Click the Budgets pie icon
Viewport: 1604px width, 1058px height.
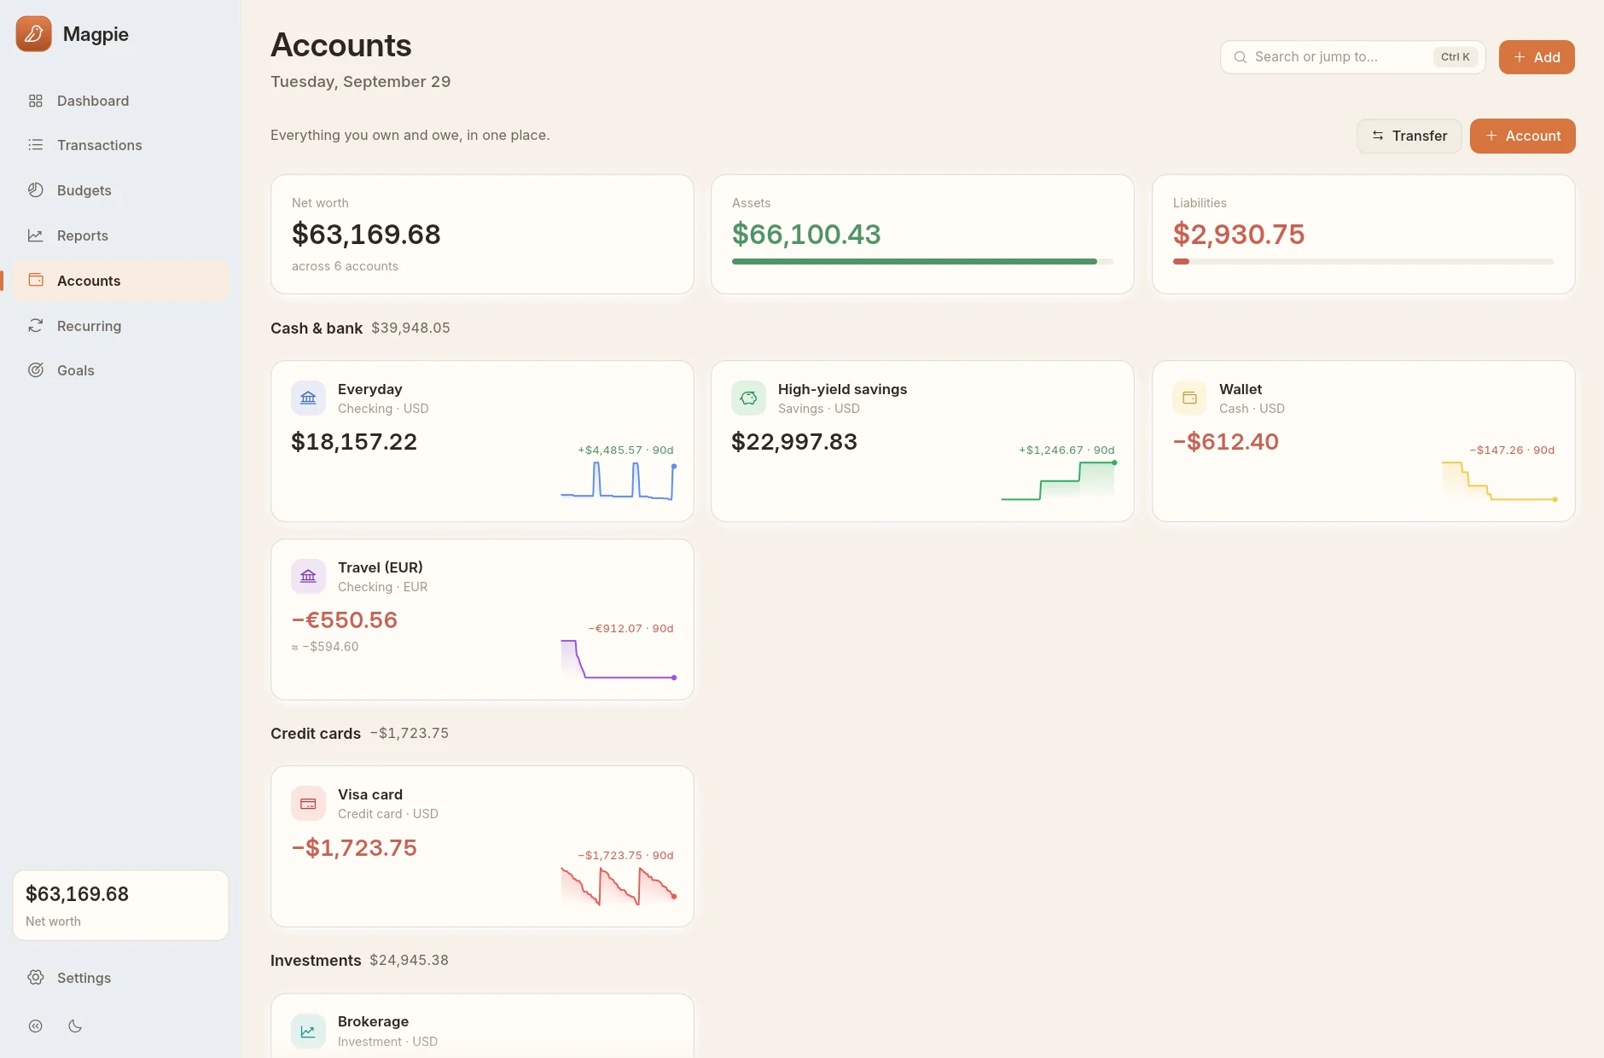point(35,190)
